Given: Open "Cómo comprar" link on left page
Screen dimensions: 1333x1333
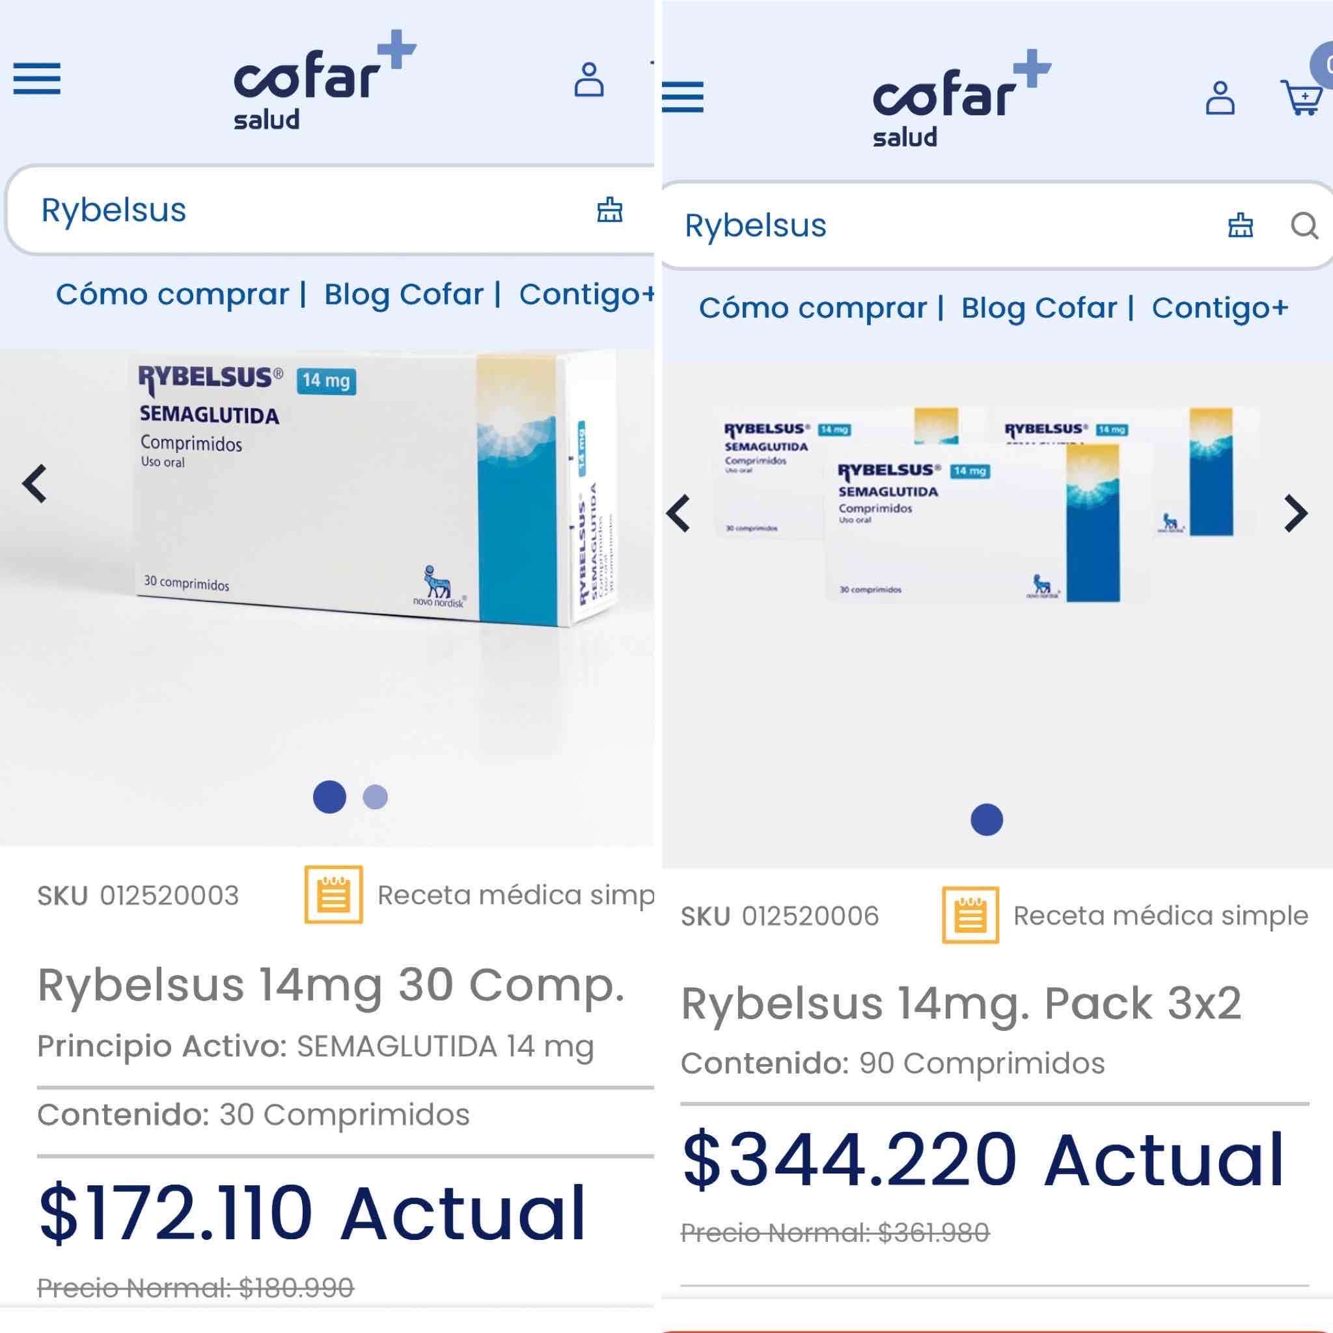Looking at the screenshot, I should pos(172,295).
